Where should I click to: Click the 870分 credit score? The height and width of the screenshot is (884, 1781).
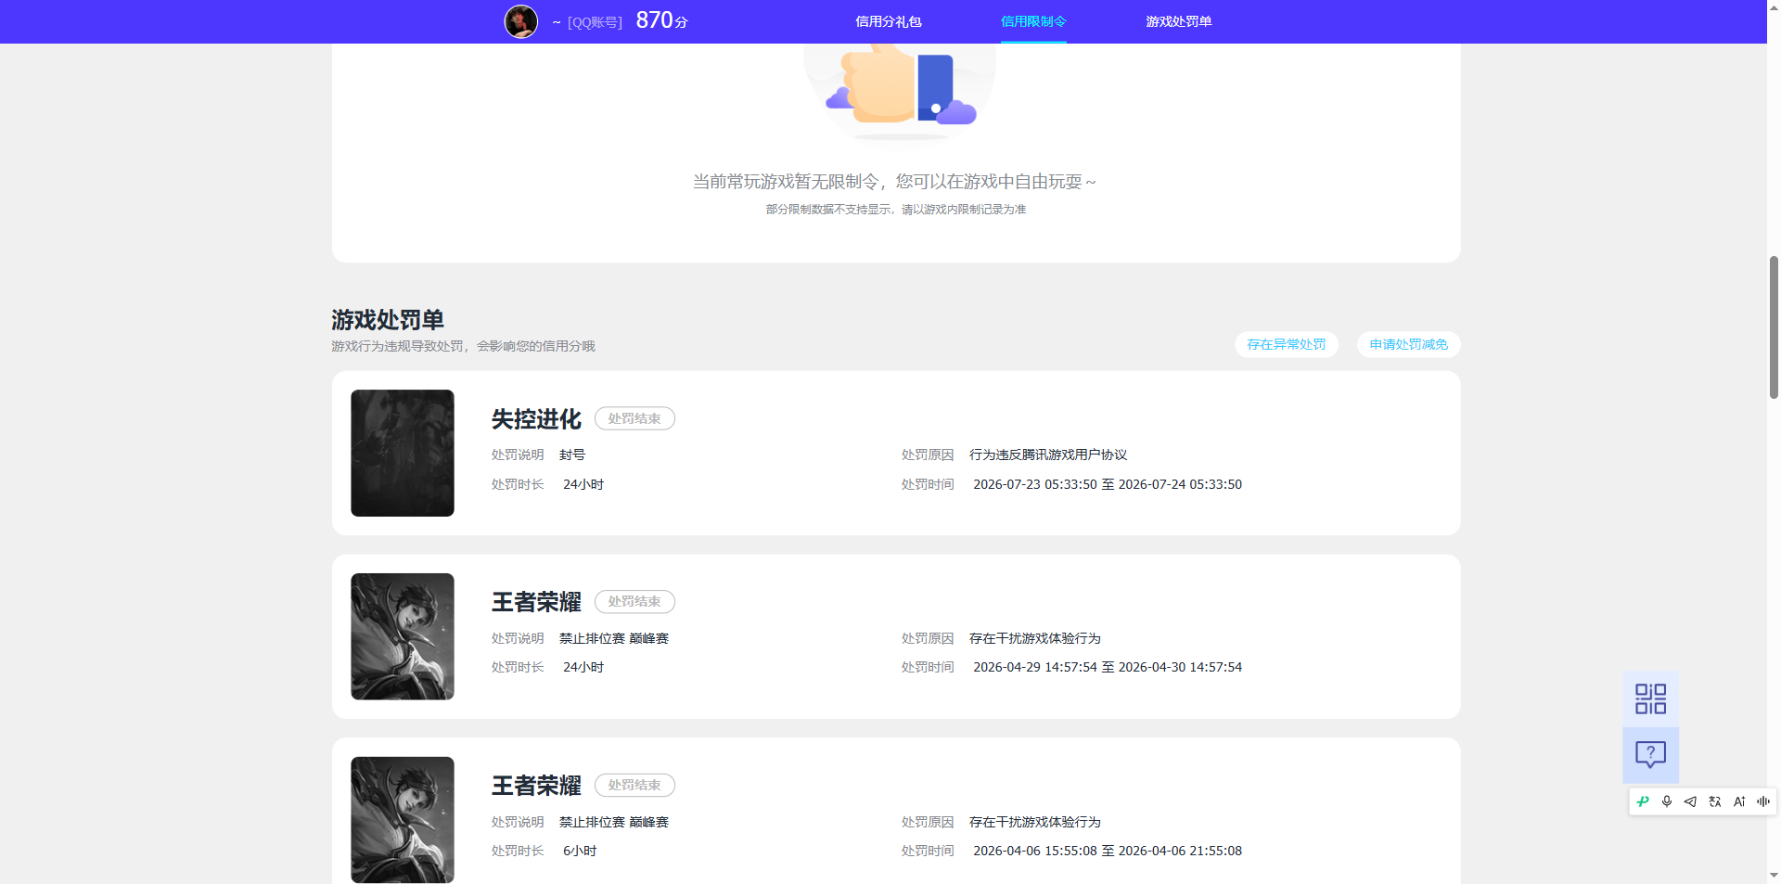pos(661,20)
